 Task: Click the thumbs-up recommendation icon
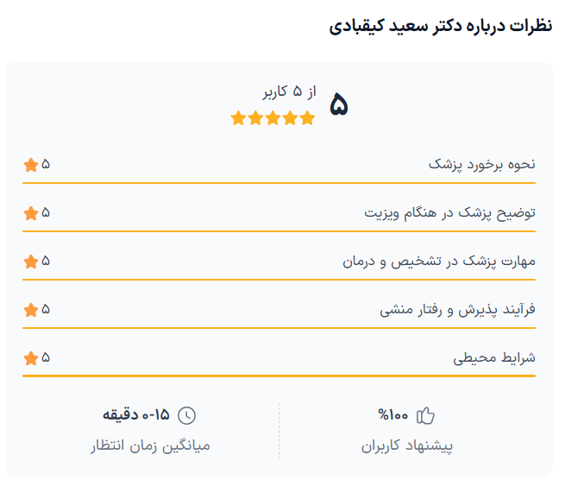(x=425, y=416)
